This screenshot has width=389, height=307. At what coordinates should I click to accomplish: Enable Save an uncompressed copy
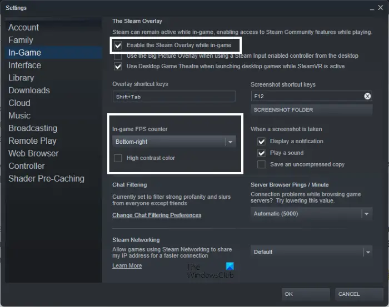tap(261, 164)
